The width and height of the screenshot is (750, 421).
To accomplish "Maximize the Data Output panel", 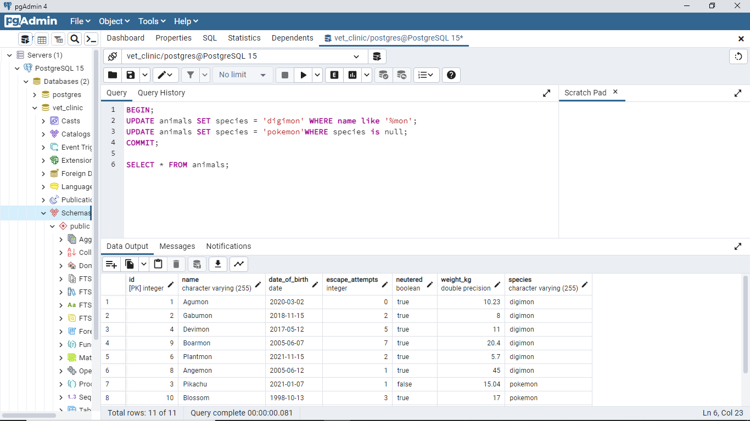I will click(x=738, y=247).
